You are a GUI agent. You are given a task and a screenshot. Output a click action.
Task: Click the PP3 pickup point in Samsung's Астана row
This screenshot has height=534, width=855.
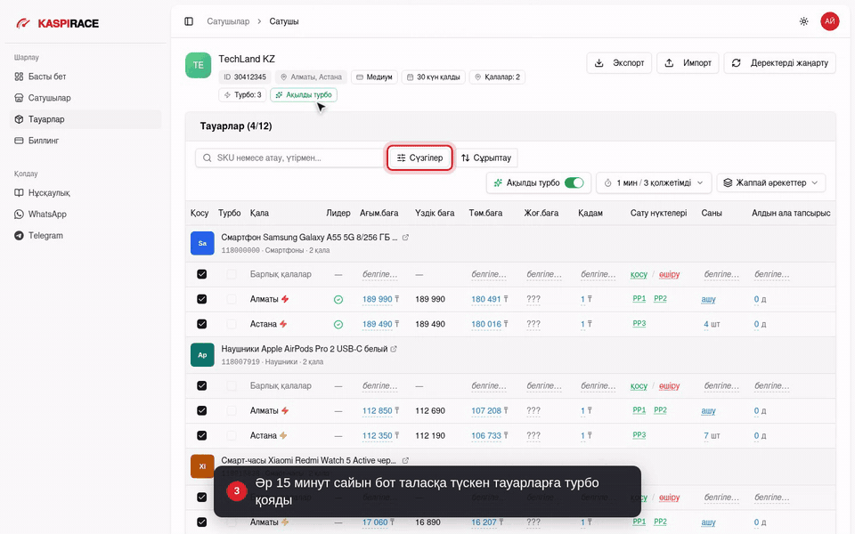pos(639,324)
